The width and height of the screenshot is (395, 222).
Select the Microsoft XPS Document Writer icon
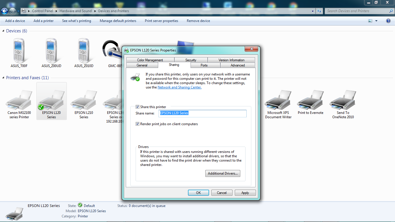point(278,101)
